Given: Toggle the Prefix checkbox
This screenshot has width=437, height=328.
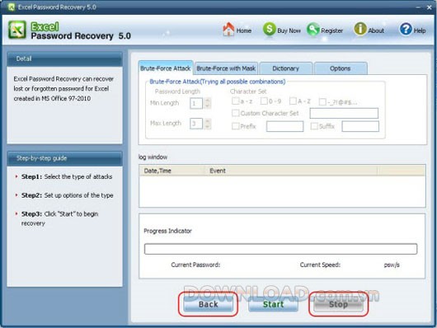Looking at the screenshot, I should point(236,126).
